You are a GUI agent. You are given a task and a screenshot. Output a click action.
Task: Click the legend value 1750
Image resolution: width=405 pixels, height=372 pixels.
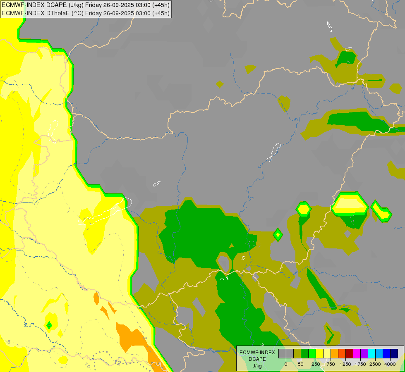(x=360, y=364)
